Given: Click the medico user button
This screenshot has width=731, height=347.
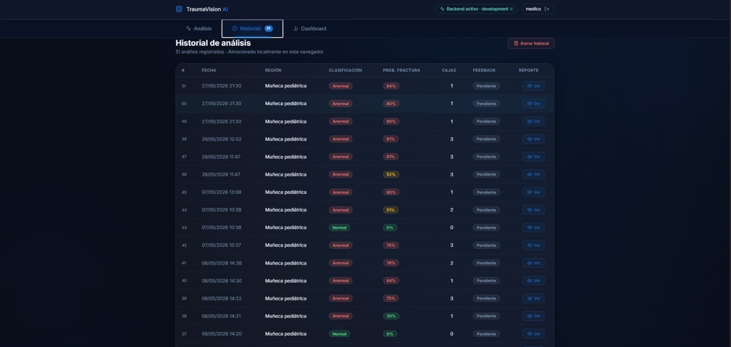Looking at the screenshot, I should [x=538, y=9].
